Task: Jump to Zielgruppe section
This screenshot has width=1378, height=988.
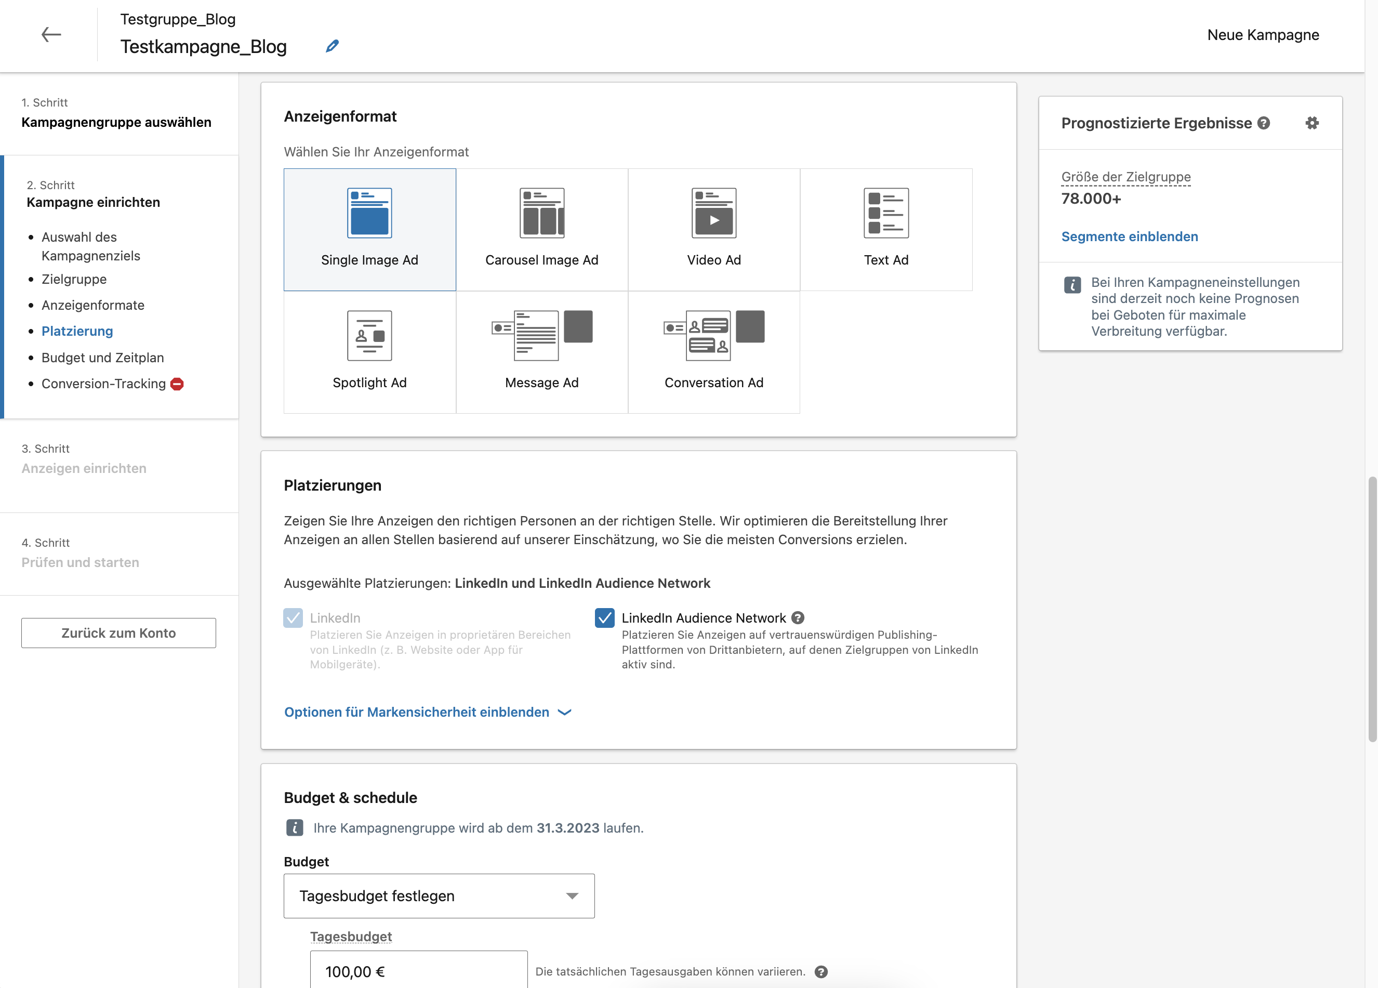Action: pos(74,280)
